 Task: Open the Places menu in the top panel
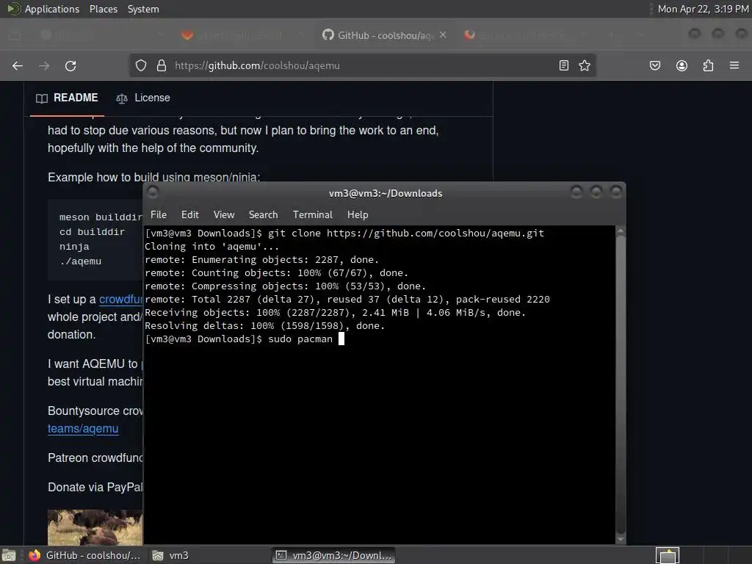pos(104,9)
